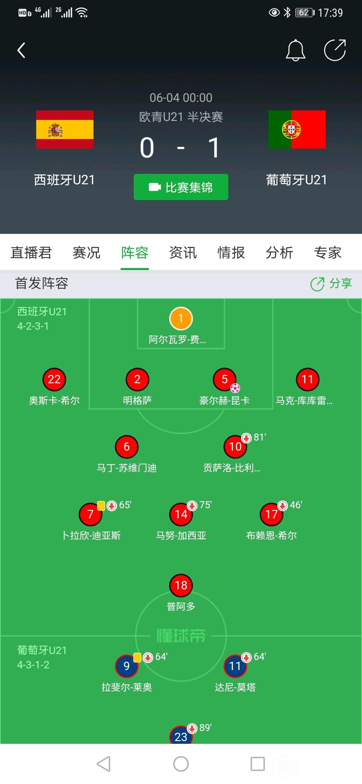Tap the share icon in header
The width and height of the screenshot is (362, 784).
click(335, 50)
